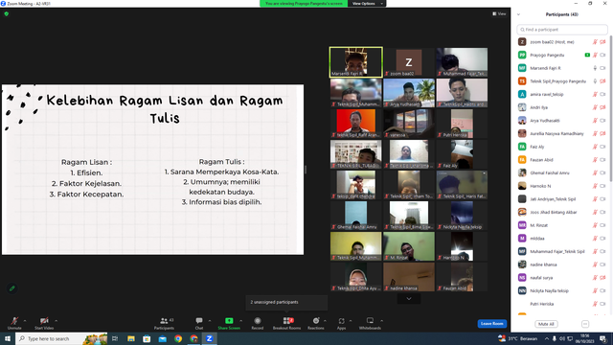Expand whiteboards arrow next to Whiteboards
Image resolution: width=613 pixels, height=345 pixels.
[x=381, y=321]
